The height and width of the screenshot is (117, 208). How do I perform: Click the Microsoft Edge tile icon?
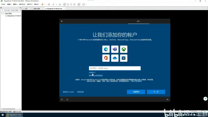(106, 49)
